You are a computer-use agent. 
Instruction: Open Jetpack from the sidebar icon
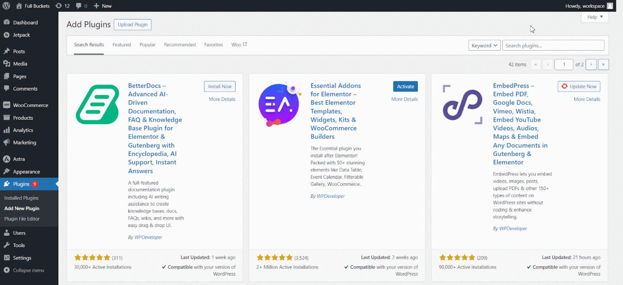7,35
